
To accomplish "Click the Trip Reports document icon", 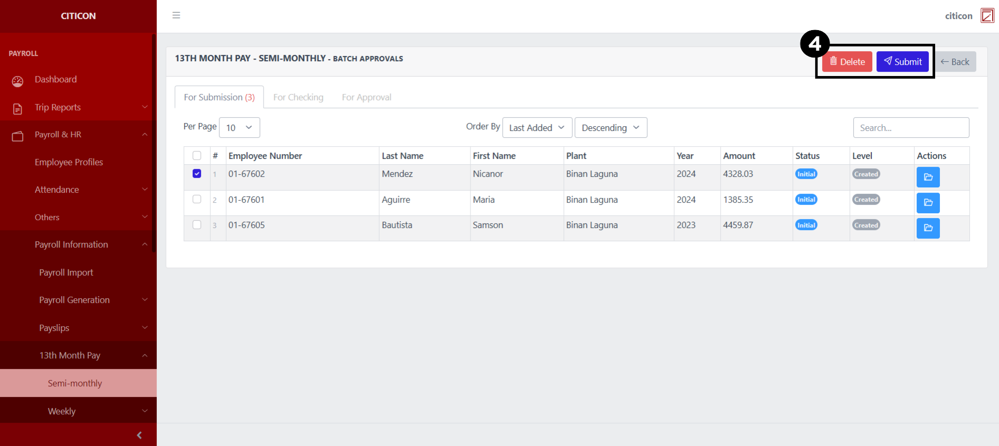I will coord(17,109).
